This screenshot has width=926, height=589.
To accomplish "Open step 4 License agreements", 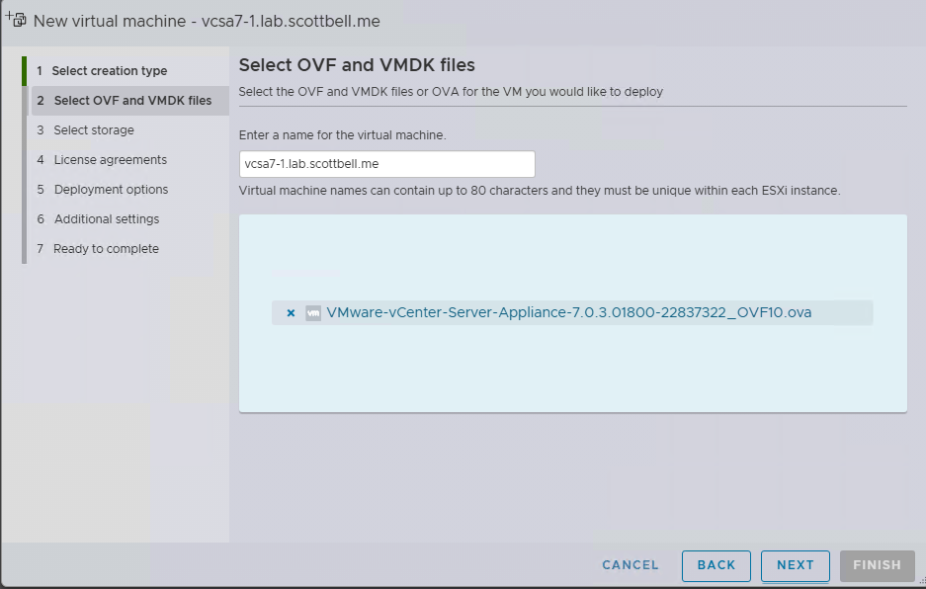I will pos(110,160).
